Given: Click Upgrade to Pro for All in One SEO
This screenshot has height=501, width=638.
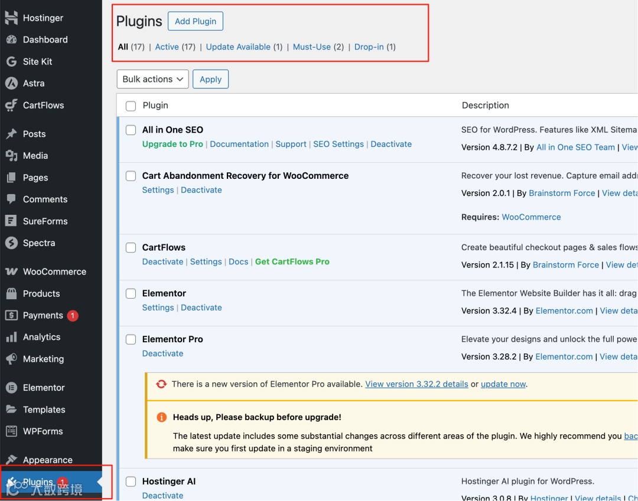Looking at the screenshot, I should click(172, 144).
